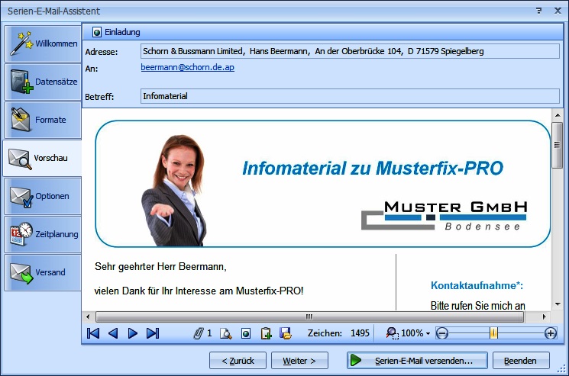Show the next record preview
This screenshot has height=376, width=569.
point(133,333)
